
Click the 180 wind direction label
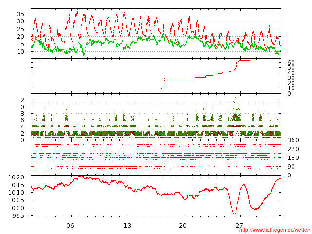tap(293, 158)
